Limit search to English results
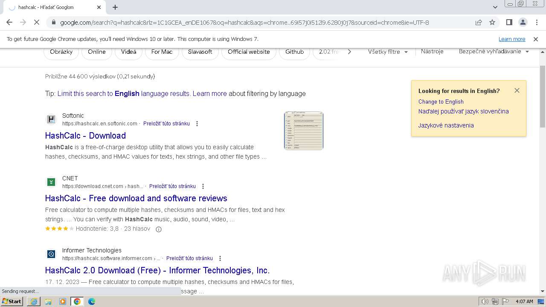546x307 pixels. 123,93
